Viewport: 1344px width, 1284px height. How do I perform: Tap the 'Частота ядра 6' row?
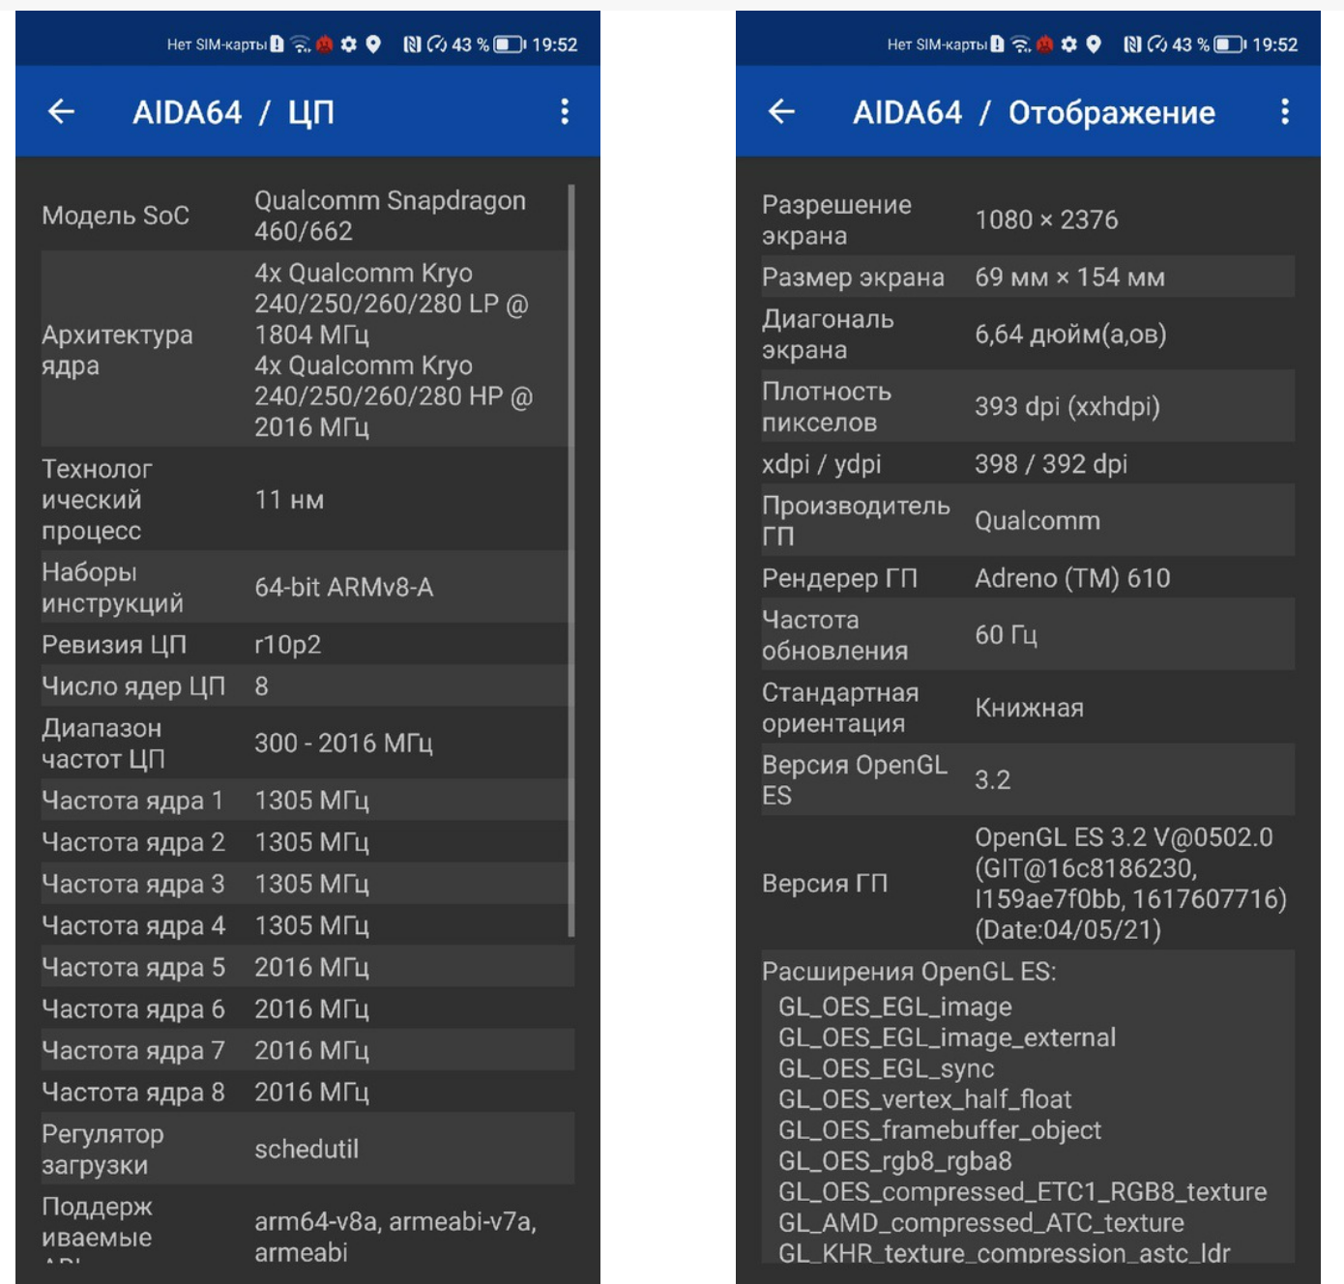(307, 1007)
